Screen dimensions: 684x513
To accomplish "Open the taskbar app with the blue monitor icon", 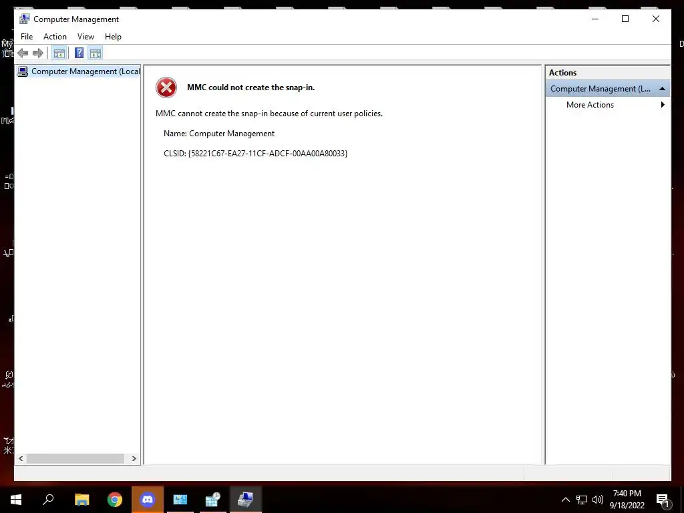I will coord(180,500).
